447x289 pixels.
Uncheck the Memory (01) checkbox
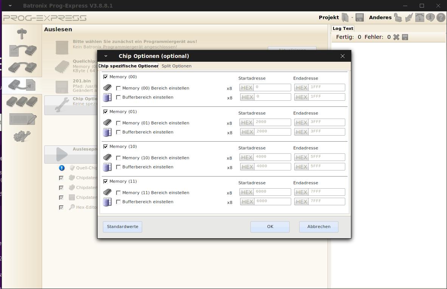(106, 112)
